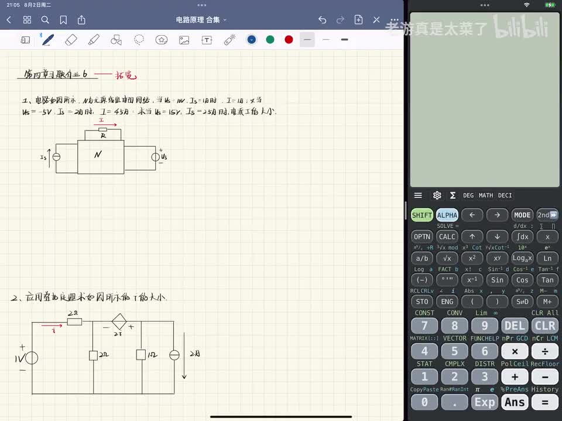Tap the CALC key

click(447, 237)
